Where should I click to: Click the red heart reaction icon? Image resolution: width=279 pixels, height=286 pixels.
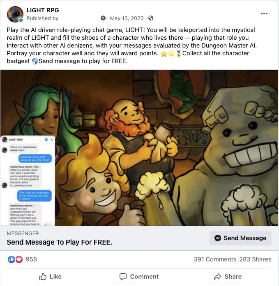19,259
